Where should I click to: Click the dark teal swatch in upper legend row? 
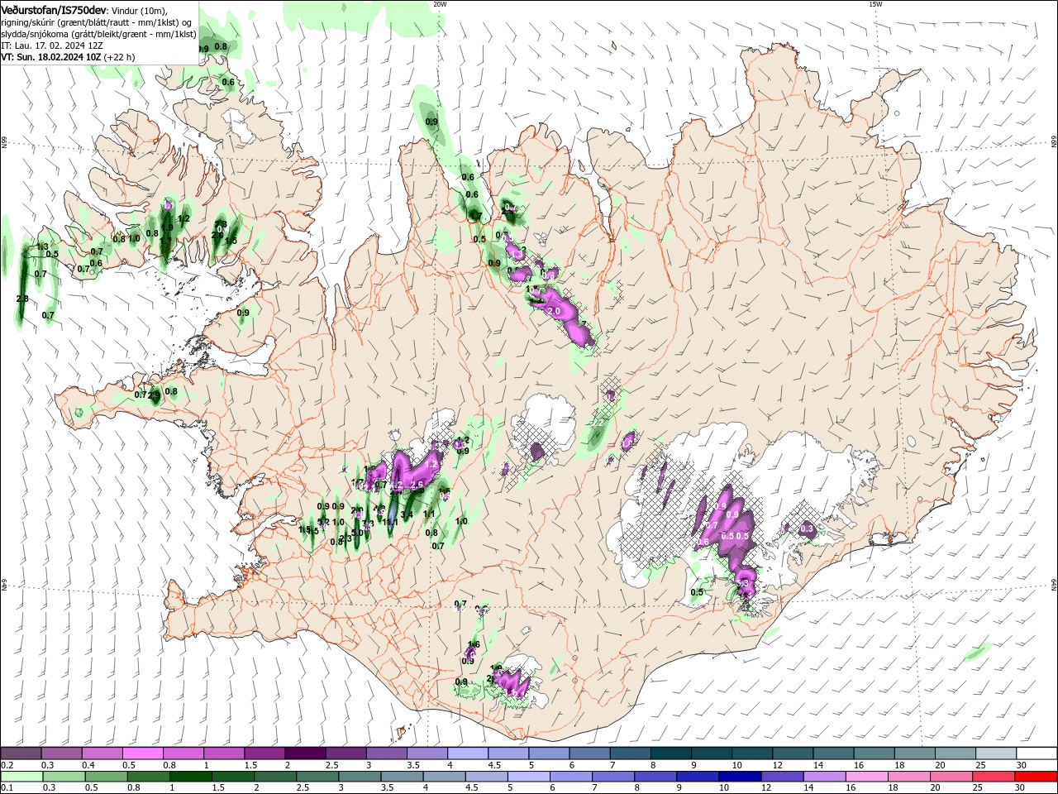point(670,753)
